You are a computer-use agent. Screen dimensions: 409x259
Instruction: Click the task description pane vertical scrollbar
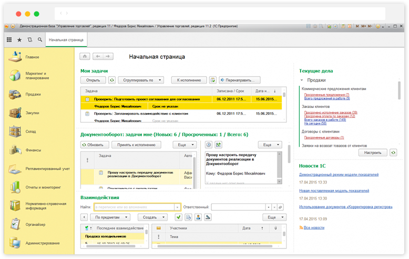tap(279, 168)
